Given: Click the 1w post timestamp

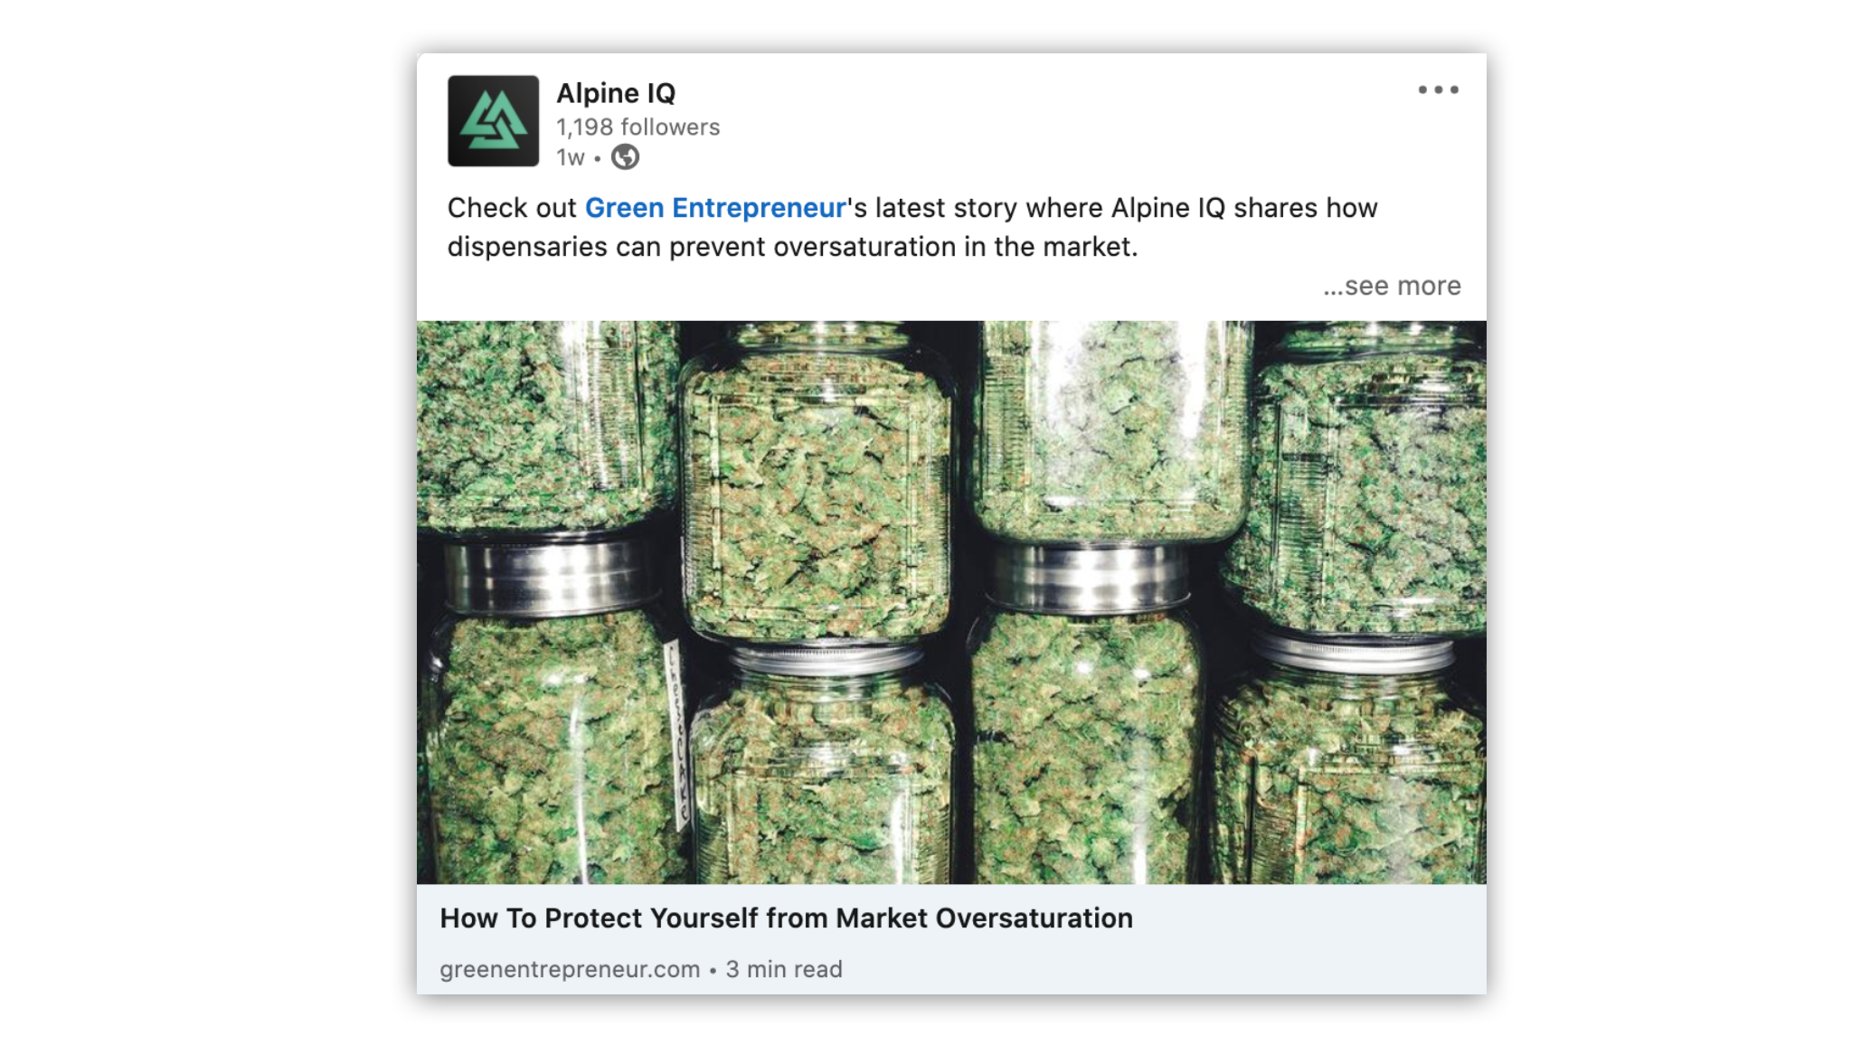Looking at the screenshot, I should click(x=571, y=158).
